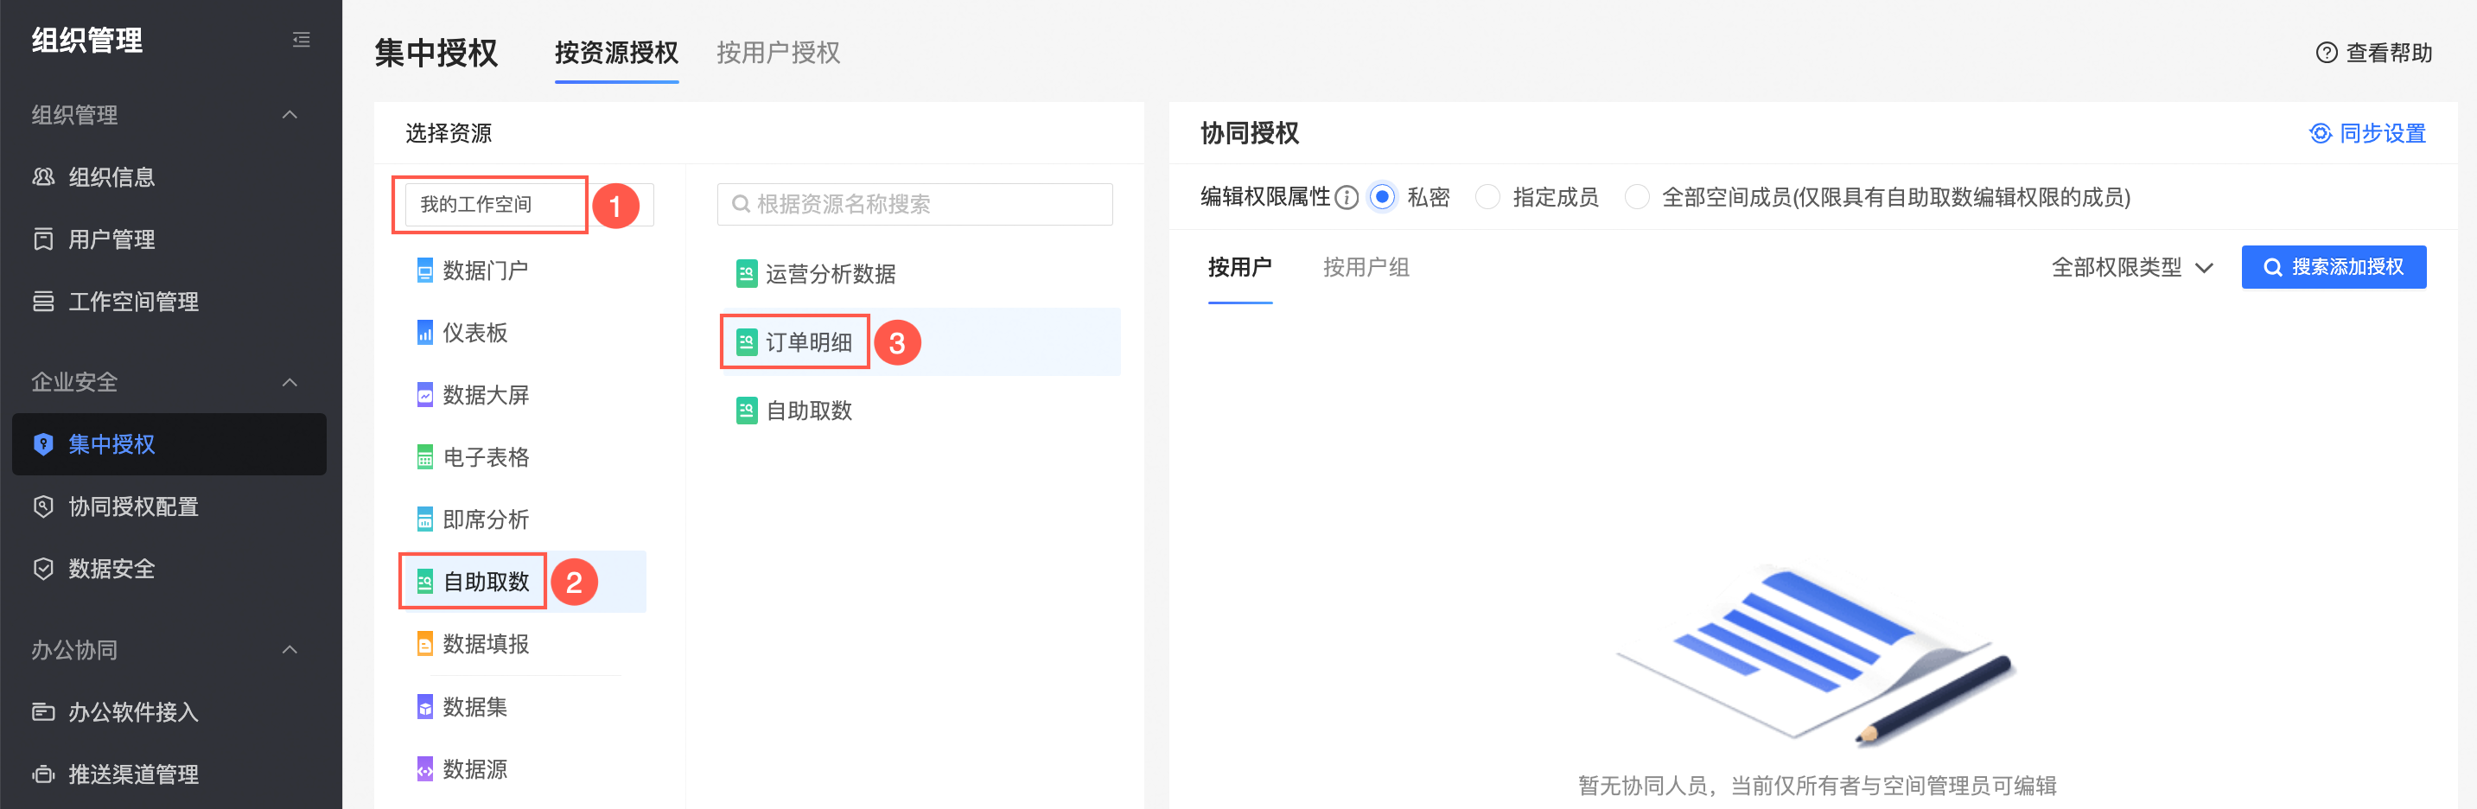Switch to the 按用户 tab
Viewport: 2477px width, 809px height.
click(x=1239, y=267)
